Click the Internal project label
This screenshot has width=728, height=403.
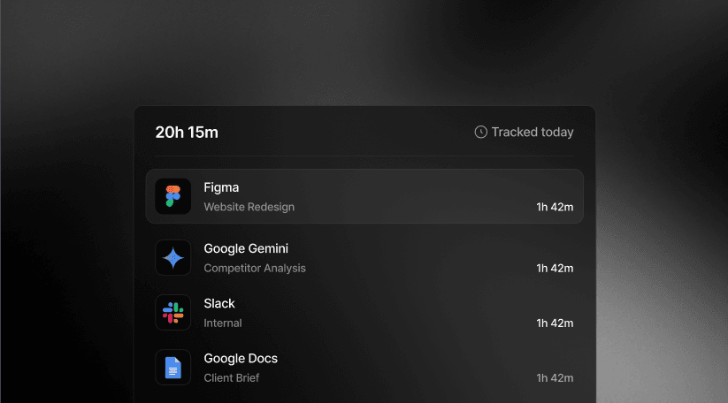pyautogui.click(x=222, y=323)
